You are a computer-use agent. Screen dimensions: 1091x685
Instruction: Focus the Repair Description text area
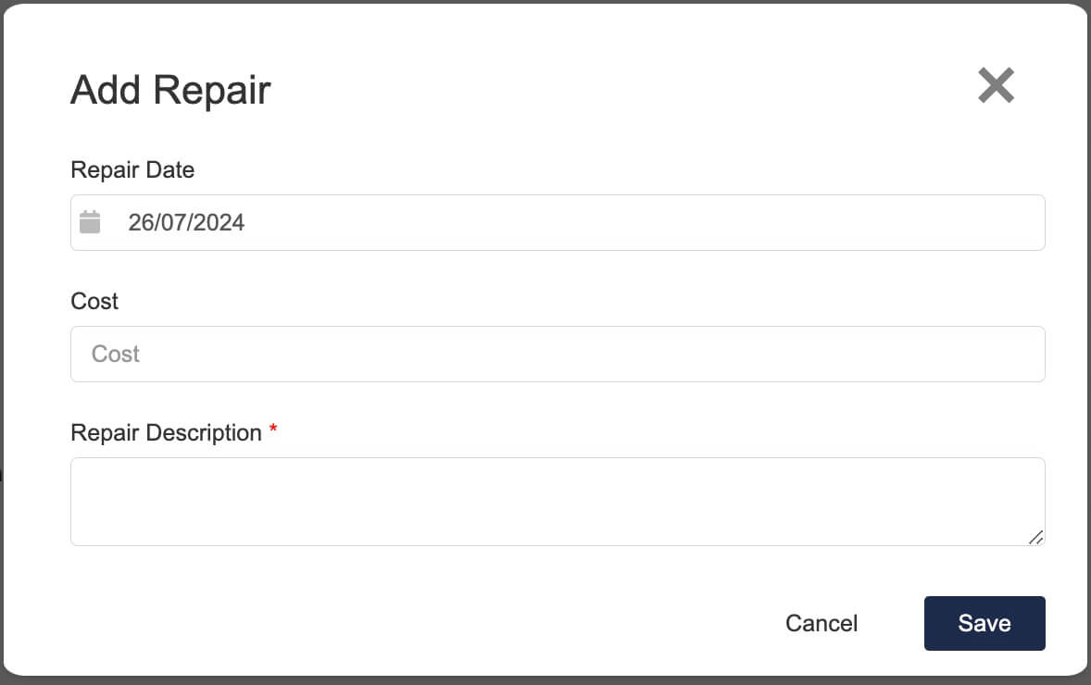[x=558, y=502]
